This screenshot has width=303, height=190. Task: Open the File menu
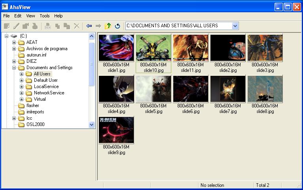[6, 16]
